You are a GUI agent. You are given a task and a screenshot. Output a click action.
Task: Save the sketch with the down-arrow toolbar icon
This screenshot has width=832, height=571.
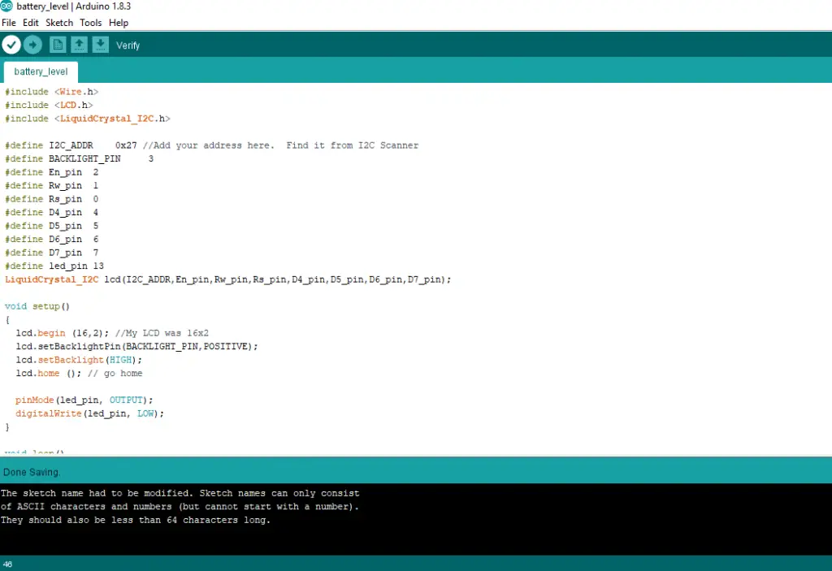(99, 45)
